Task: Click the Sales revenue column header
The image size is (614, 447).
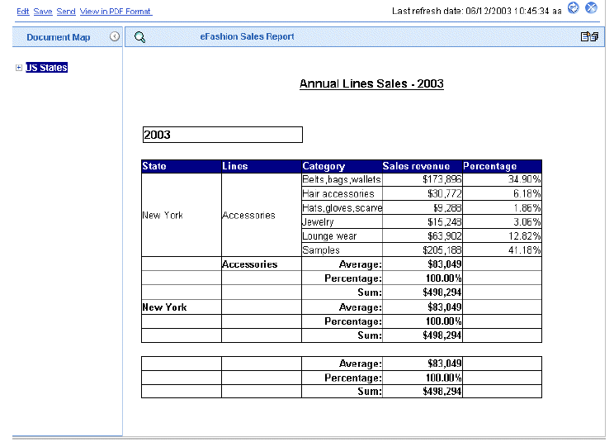Action: (x=423, y=166)
